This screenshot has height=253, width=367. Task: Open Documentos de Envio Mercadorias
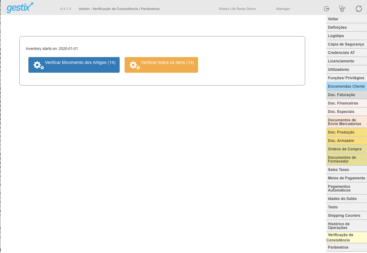coord(346,122)
